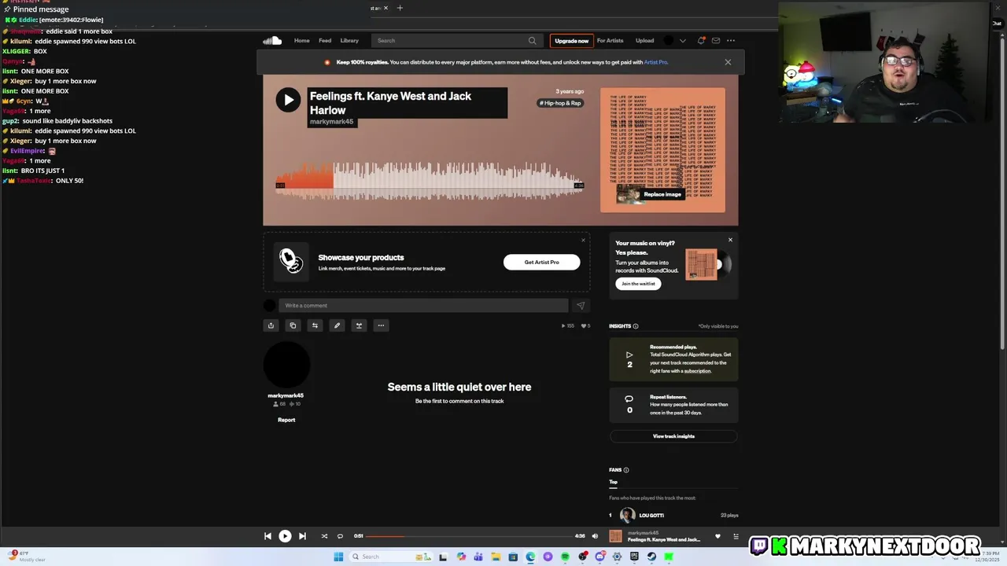Screen dimensions: 1007x566
Task: Open the messages envelope icon
Action: pos(716,41)
